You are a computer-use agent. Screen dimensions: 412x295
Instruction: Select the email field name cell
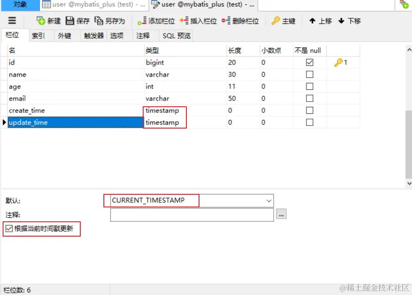pos(76,98)
